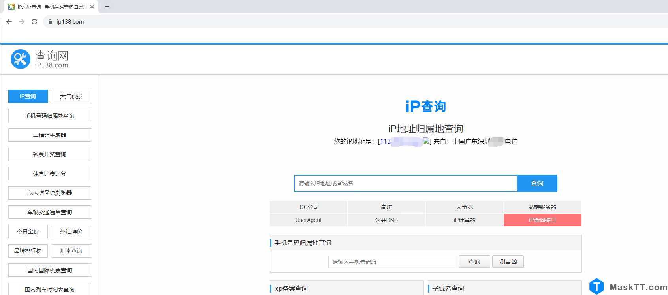Click the ip138.com address bar
The width and height of the screenshot is (668, 295).
[356, 22]
